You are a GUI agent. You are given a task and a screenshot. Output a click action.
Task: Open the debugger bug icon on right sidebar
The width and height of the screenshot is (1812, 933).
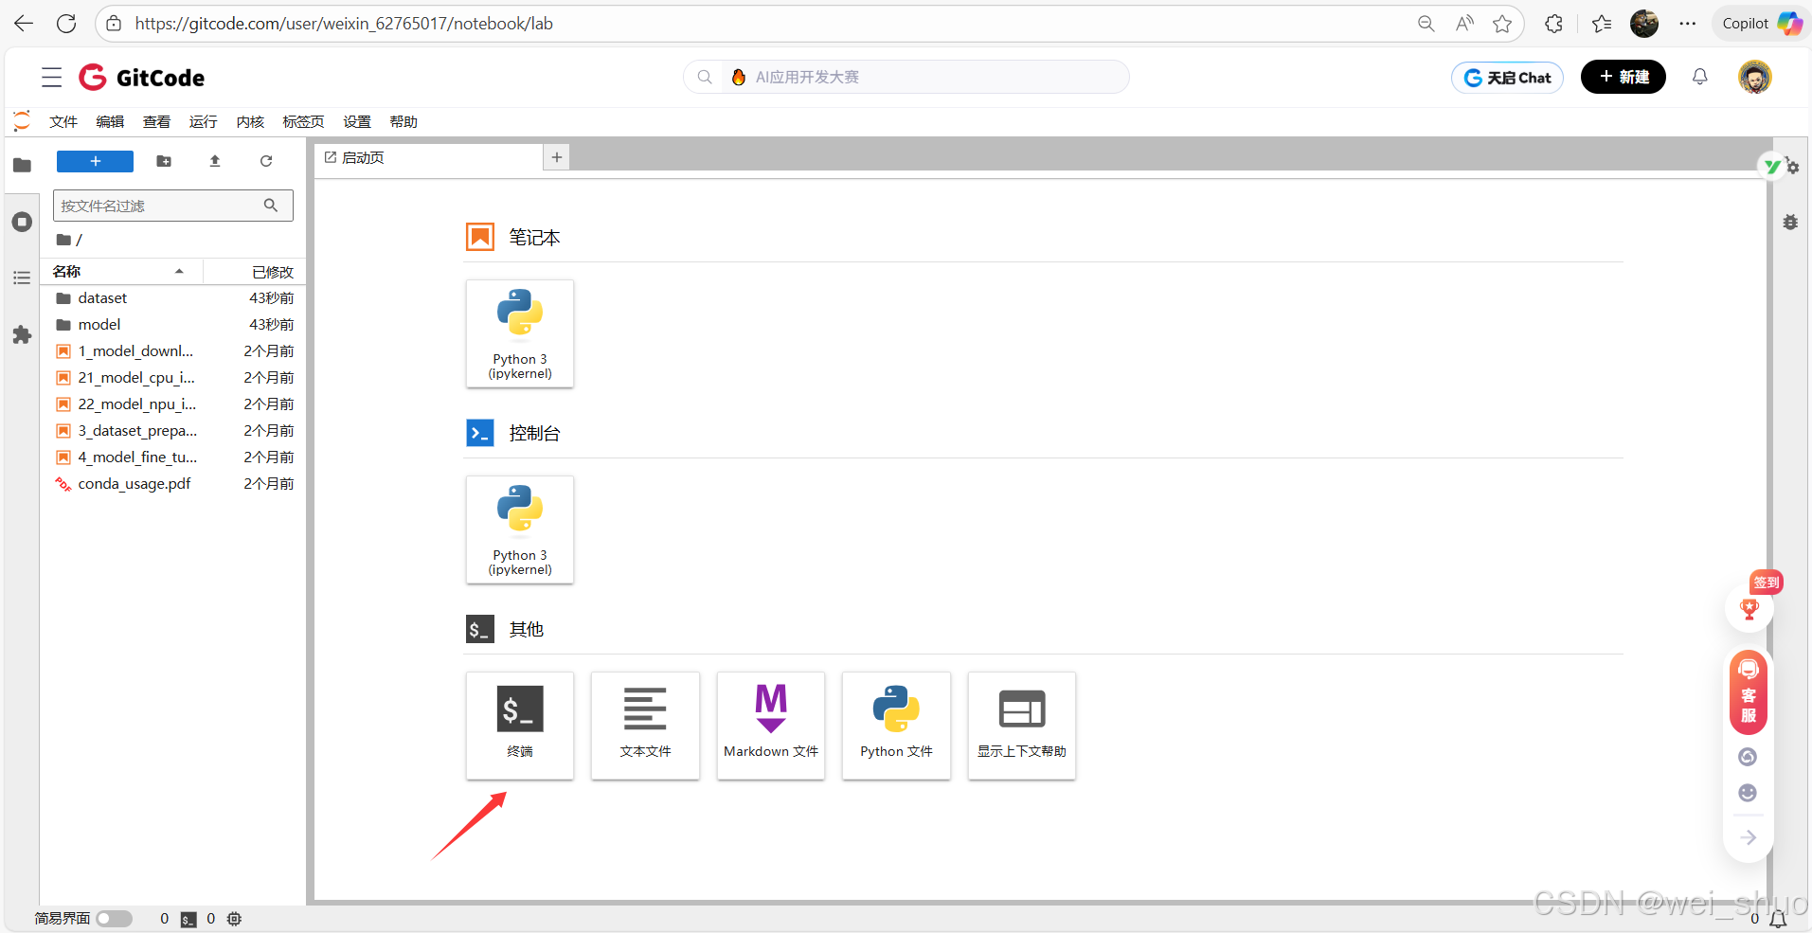1790,222
